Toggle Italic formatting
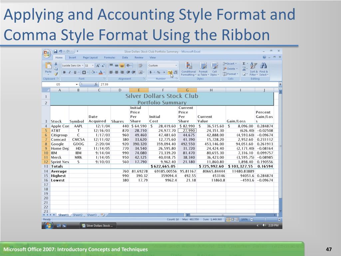The height and width of the screenshot is (256, 341). 70,72
